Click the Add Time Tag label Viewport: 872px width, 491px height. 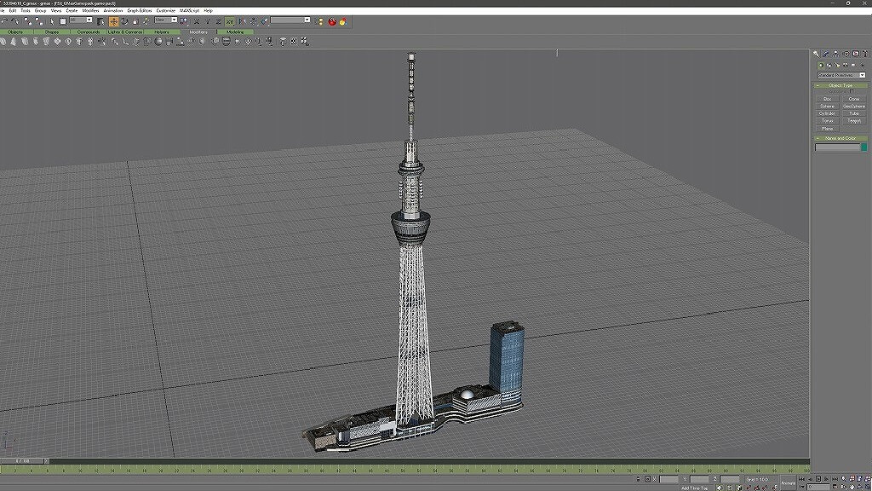tap(694, 488)
